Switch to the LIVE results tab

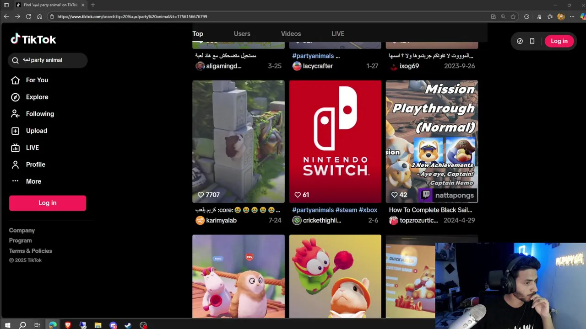pos(338,34)
